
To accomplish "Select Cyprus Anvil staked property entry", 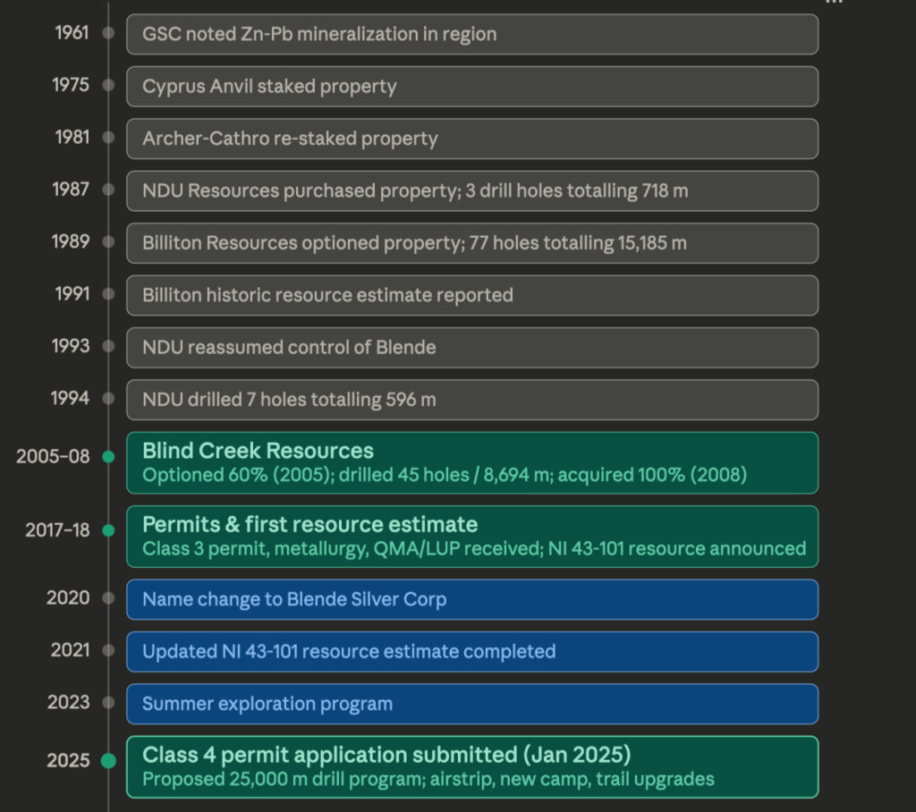I will coord(472,87).
